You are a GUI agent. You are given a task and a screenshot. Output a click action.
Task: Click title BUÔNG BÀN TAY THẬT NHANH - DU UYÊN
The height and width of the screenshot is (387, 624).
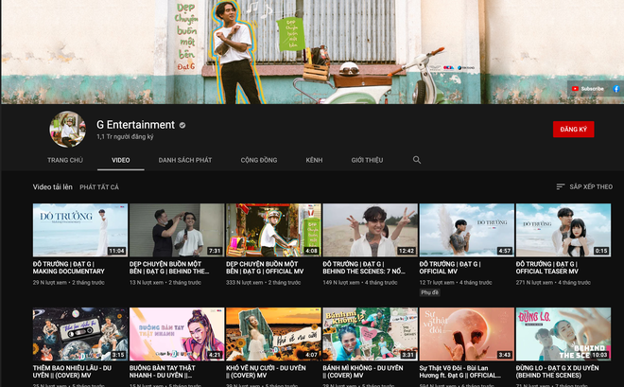click(x=163, y=372)
